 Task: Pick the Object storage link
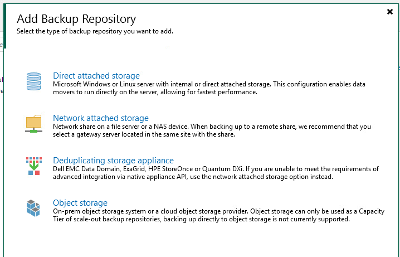point(80,203)
